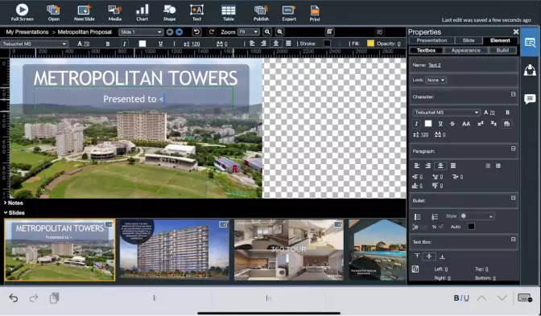Toggle bold in the top format bar
This screenshot has height=316, width=541.
pos(108,43)
